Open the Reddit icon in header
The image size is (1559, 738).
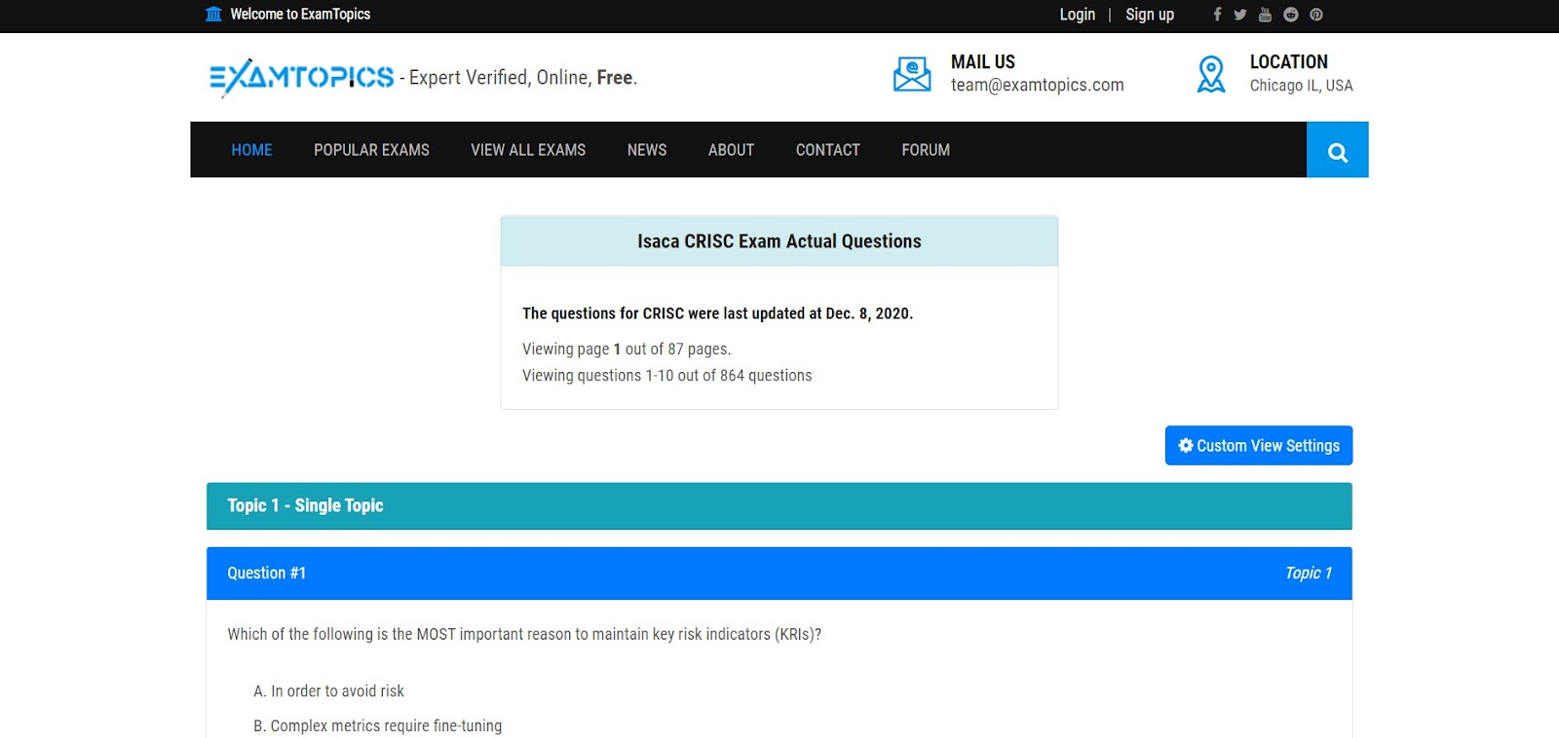pos(1291,15)
